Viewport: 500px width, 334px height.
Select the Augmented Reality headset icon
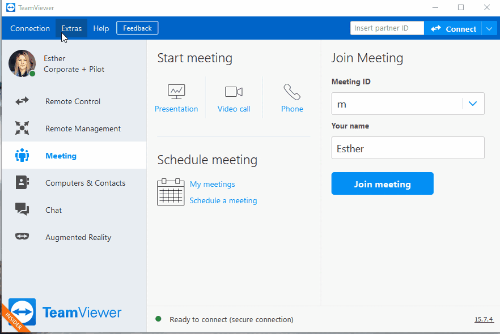[22, 236]
